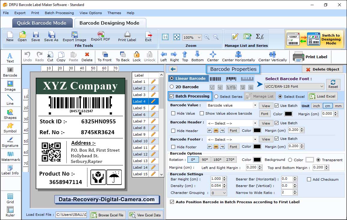
Task: Click the Print Label icon in File Tools
Action: tap(127, 37)
